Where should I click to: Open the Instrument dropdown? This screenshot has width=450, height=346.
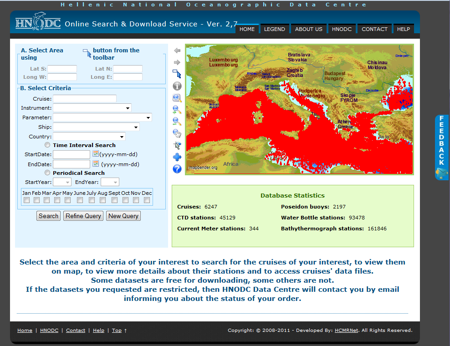[92, 108]
